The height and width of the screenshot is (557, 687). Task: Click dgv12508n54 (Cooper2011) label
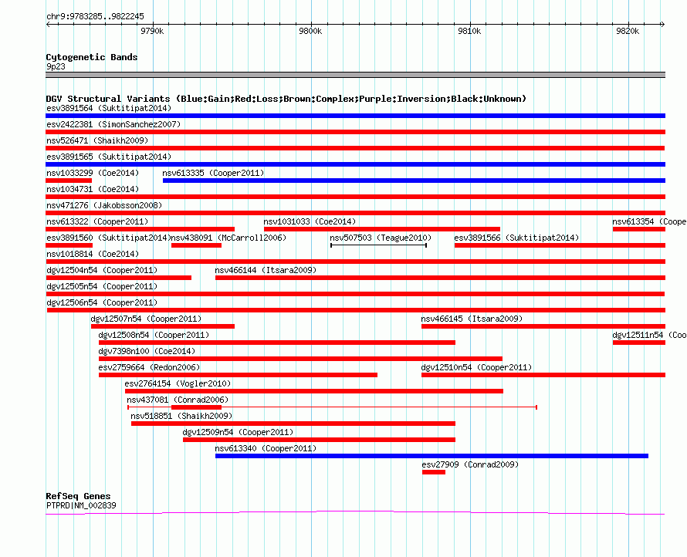point(154,335)
